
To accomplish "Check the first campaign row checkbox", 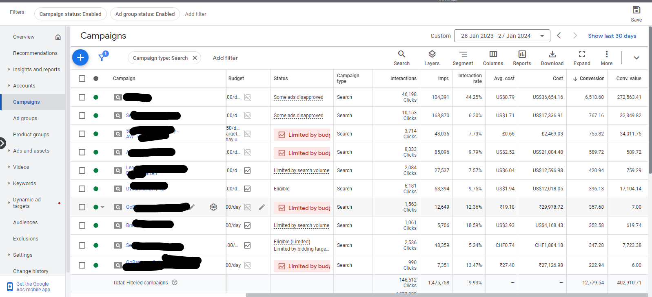I will 82,97.
